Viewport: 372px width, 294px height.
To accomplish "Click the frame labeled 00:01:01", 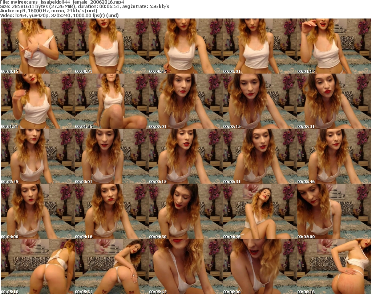I will pos(260,46).
